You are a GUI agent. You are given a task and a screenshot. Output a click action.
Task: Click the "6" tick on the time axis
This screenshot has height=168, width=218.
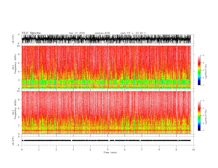[125, 150]
